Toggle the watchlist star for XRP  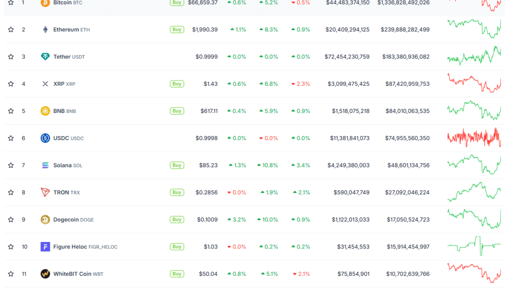tap(10, 84)
